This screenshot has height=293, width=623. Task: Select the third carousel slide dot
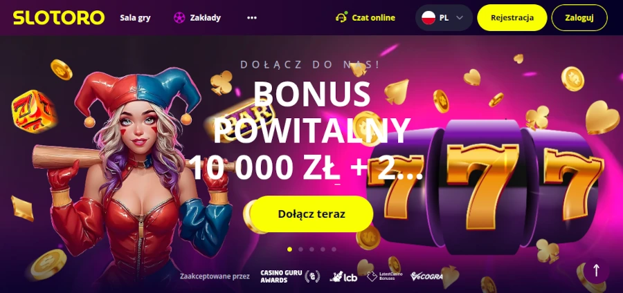312,249
